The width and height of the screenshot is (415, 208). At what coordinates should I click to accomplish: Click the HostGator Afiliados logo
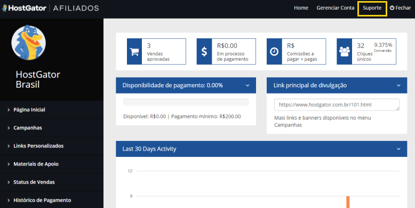50,8
